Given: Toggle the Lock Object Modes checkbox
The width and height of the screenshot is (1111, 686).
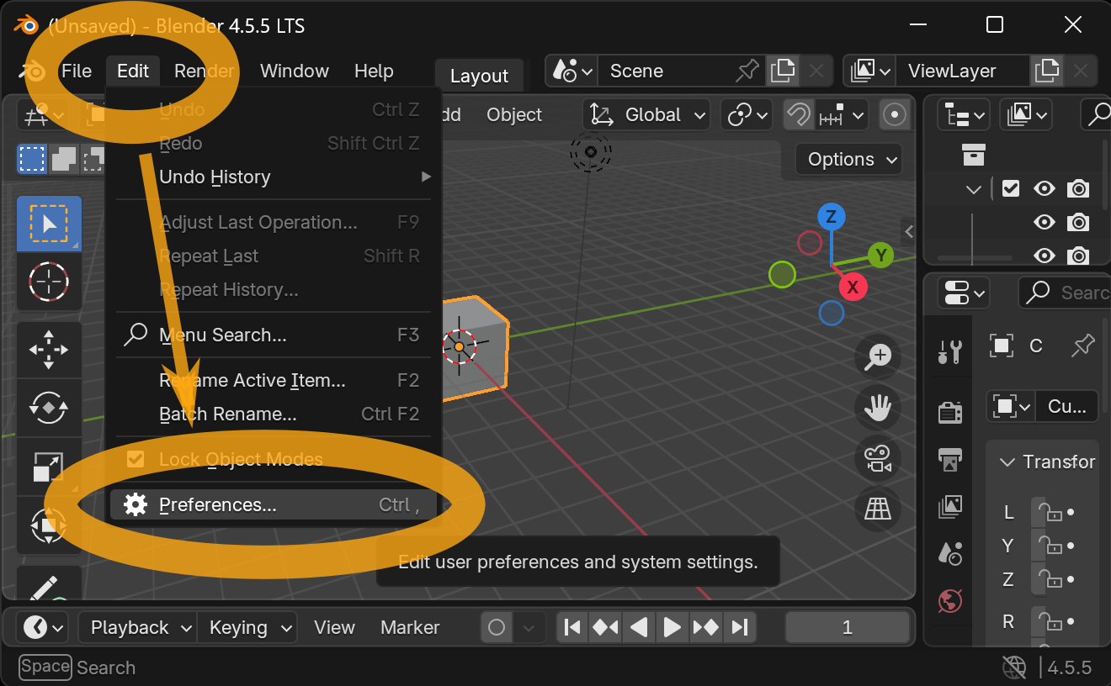Looking at the screenshot, I should pyautogui.click(x=136, y=459).
